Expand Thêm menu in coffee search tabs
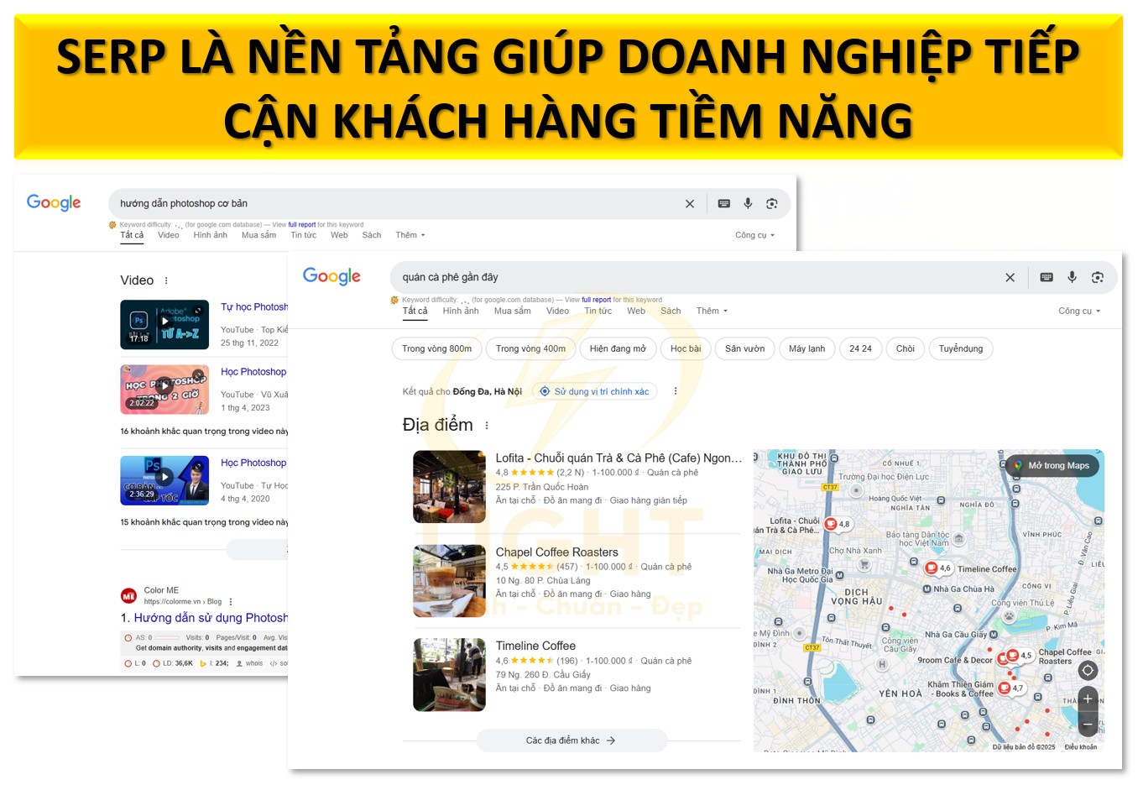1138x785 pixels. [712, 311]
